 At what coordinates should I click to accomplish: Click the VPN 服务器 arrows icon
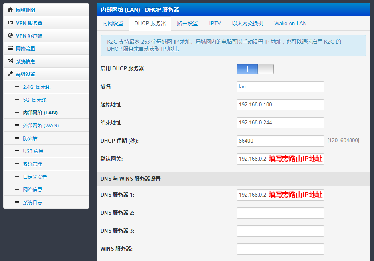10,23
